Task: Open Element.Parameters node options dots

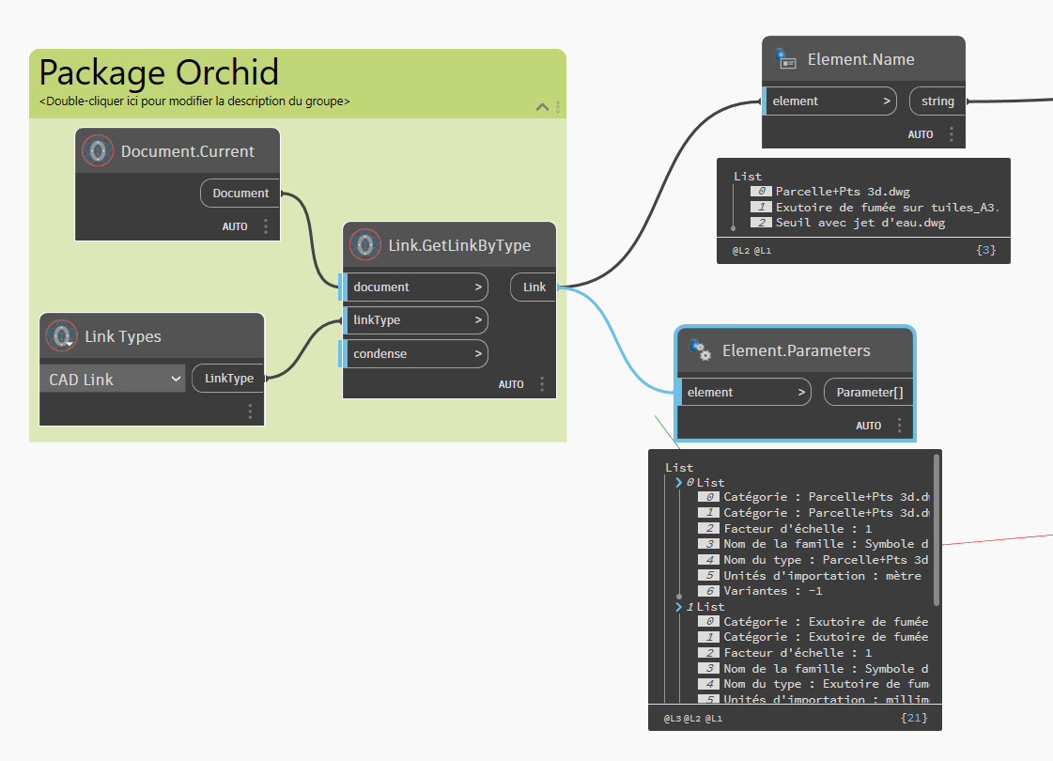Action: click(899, 426)
